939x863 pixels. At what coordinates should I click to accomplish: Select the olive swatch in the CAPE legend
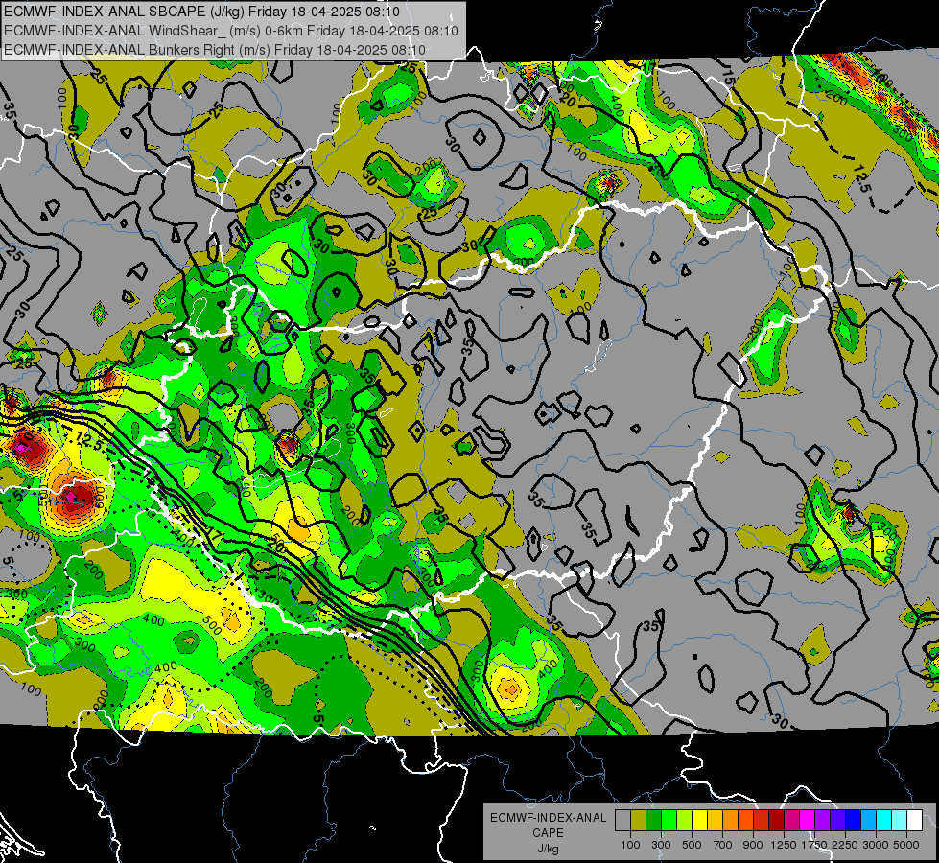[x=639, y=820]
